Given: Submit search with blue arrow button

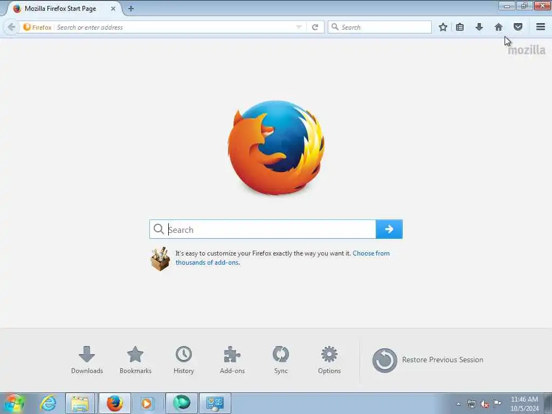Looking at the screenshot, I should pyautogui.click(x=389, y=229).
